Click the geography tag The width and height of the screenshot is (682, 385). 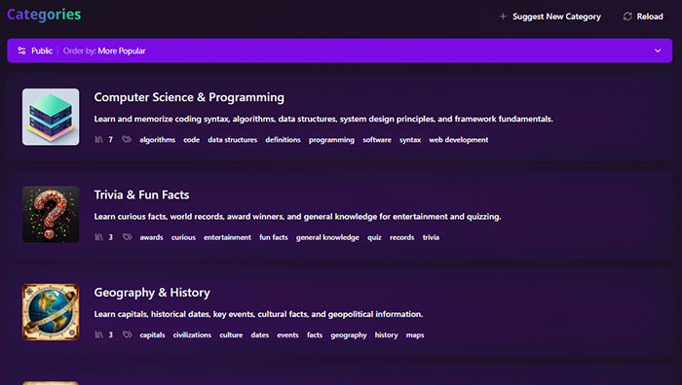click(349, 335)
